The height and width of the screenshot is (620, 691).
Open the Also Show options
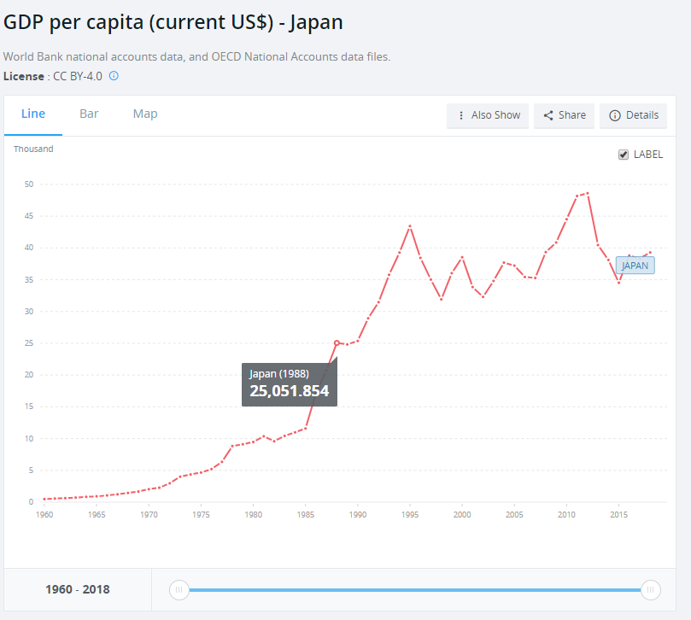[488, 115]
